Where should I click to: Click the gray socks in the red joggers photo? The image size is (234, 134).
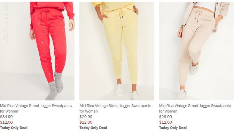55,86
